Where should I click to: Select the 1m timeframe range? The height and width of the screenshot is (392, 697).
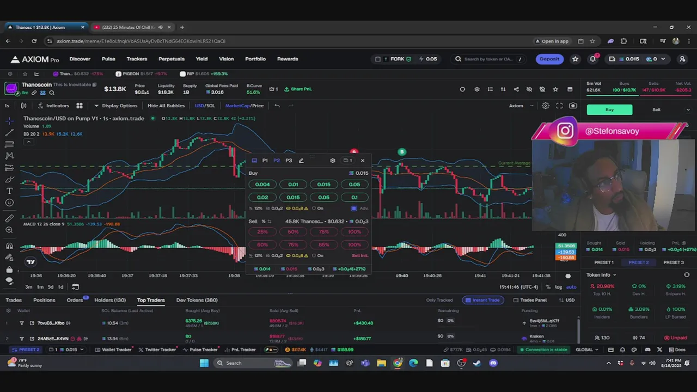pos(40,287)
